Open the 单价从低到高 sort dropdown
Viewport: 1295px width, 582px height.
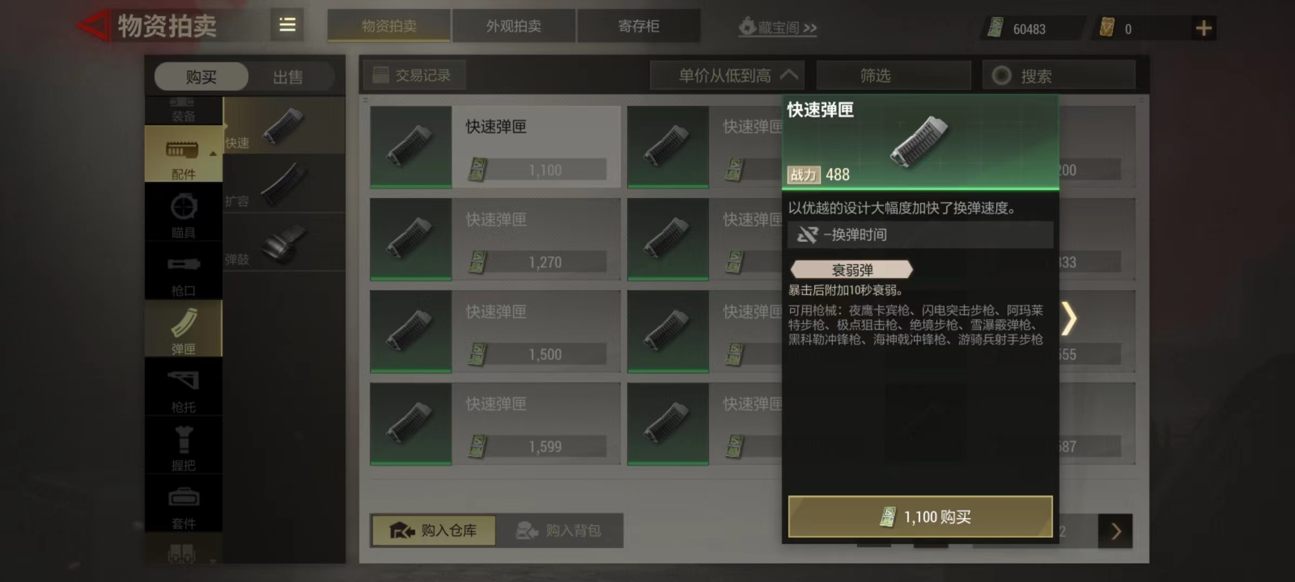click(x=727, y=75)
